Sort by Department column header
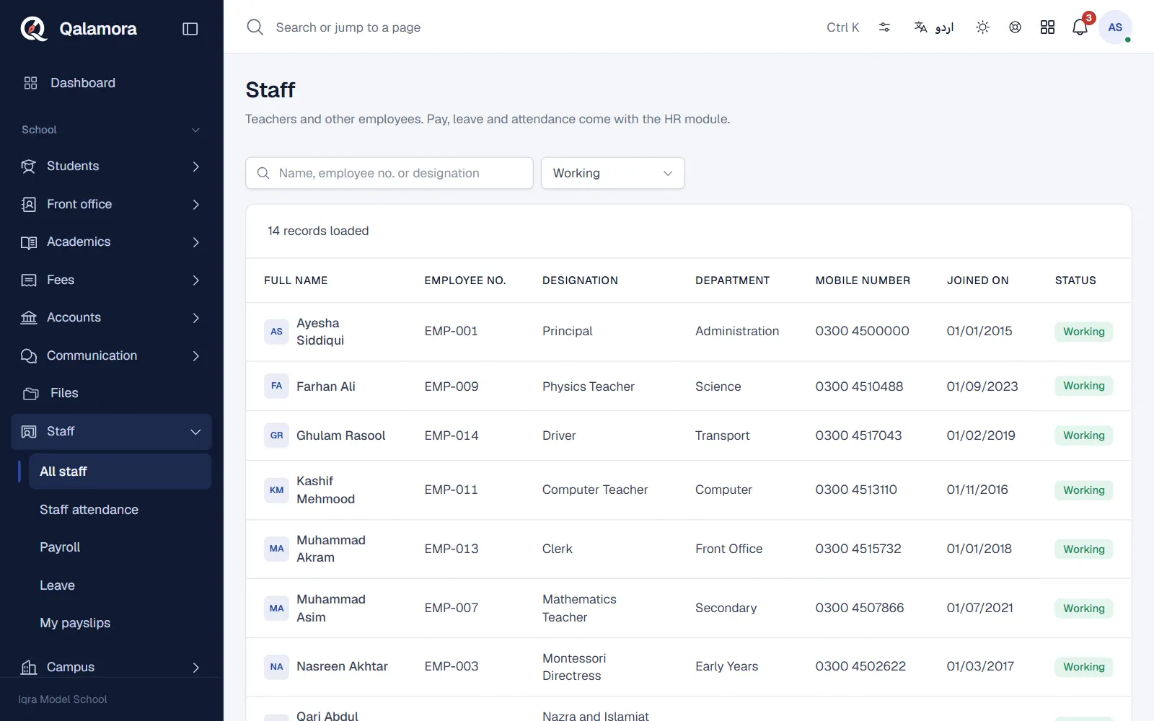 pos(732,280)
